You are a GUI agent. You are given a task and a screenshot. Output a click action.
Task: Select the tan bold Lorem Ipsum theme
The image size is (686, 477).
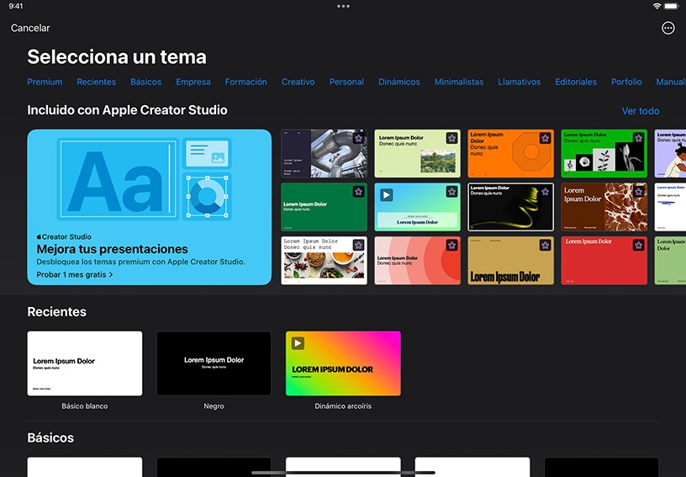pyautogui.click(x=510, y=261)
